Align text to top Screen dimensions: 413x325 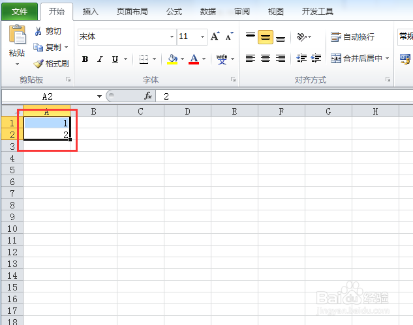pyautogui.click(x=251, y=36)
